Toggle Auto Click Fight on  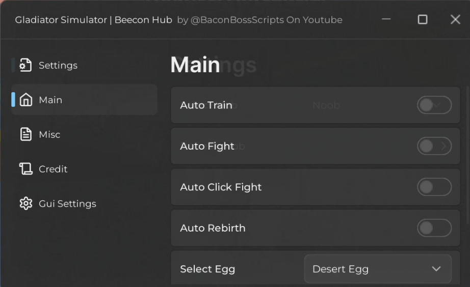(434, 187)
